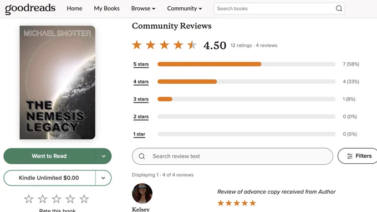Image resolution: width=377 pixels, height=212 pixels.
Task: Rate this book five stars
Action: pos(84,199)
